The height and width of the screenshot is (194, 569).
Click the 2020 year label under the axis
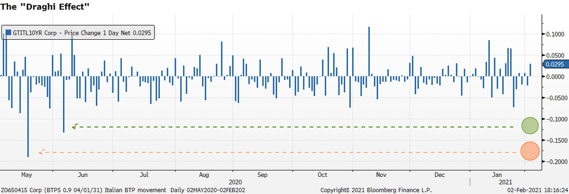[x=236, y=182]
